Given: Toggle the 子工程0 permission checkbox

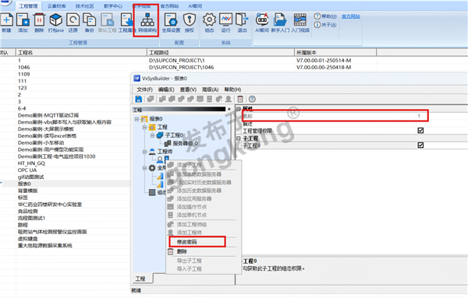Looking at the screenshot, I should (420, 145).
